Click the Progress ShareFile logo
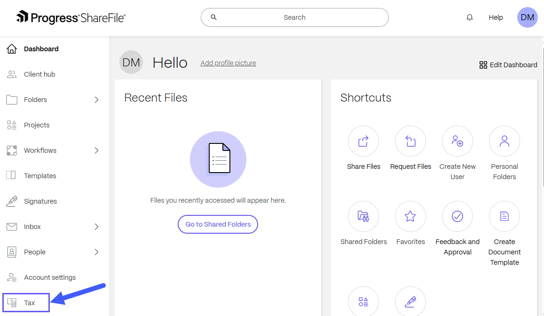544x316 pixels. point(71,17)
